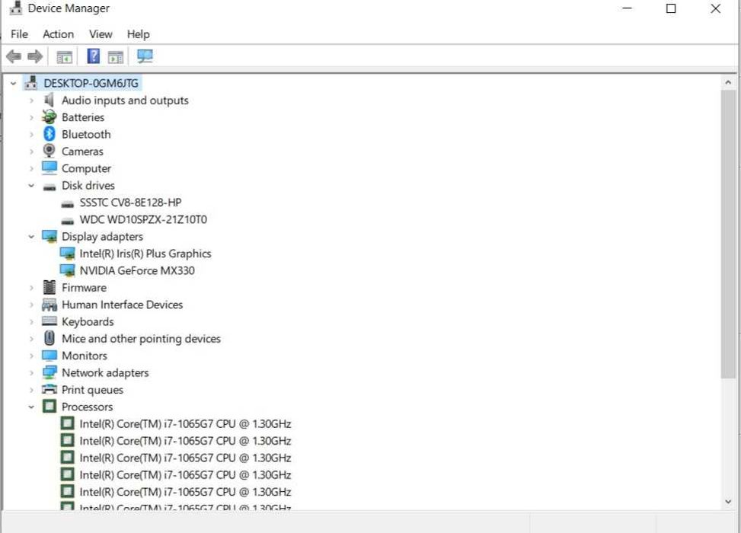Click the Mice and other pointing devices icon
This screenshot has height=533, width=741.
tap(50, 338)
